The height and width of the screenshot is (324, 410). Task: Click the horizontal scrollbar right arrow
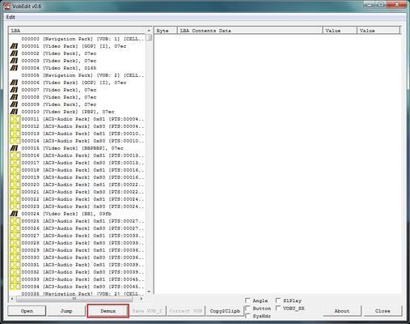[142, 299]
